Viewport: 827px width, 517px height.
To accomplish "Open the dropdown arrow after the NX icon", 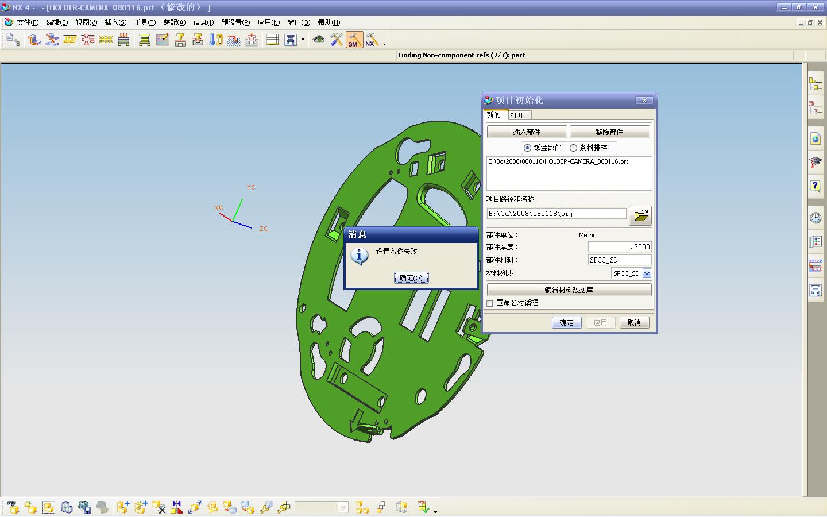I will click(384, 44).
